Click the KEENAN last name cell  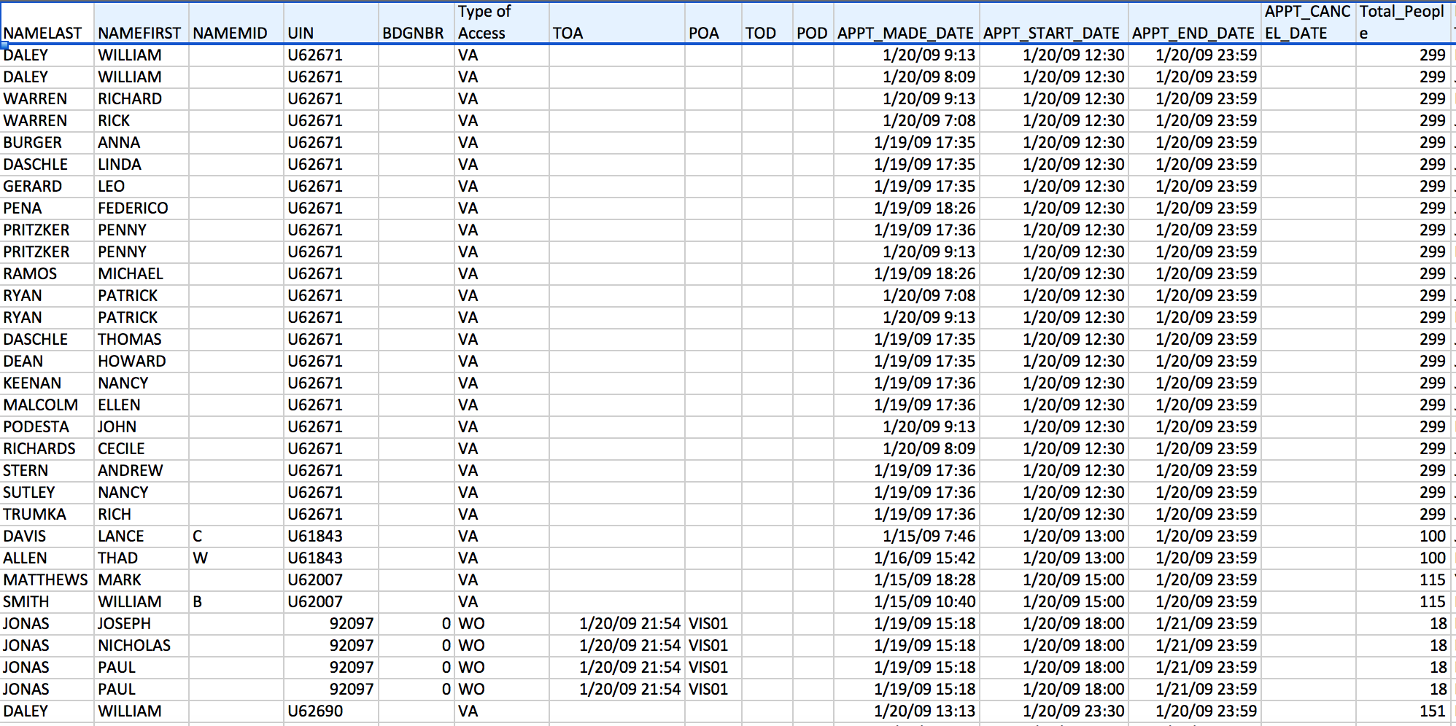point(47,383)
